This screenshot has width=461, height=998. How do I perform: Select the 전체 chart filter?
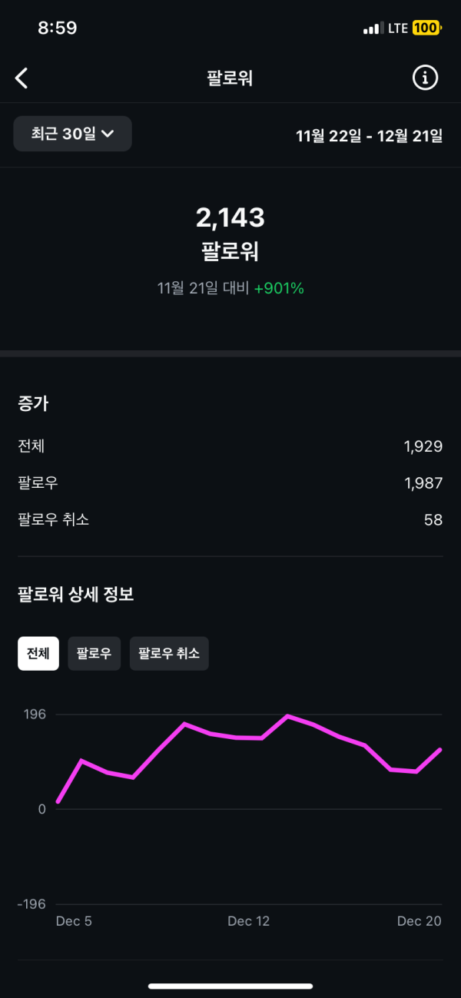tap(38, 654)
